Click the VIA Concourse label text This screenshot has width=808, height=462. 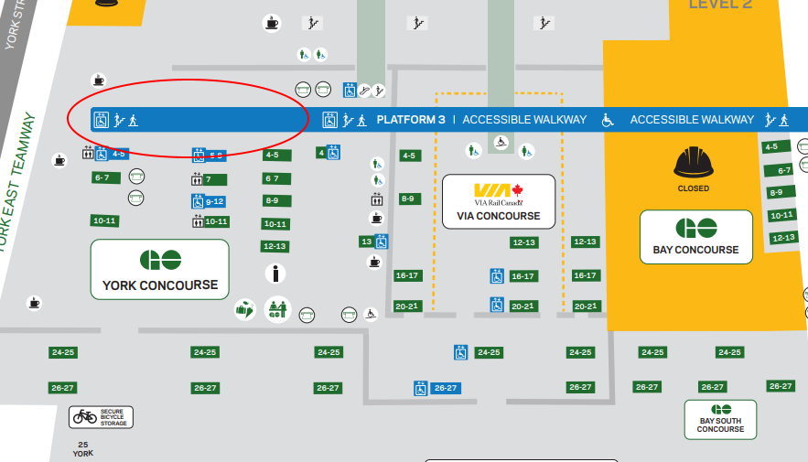click(499, 216)
